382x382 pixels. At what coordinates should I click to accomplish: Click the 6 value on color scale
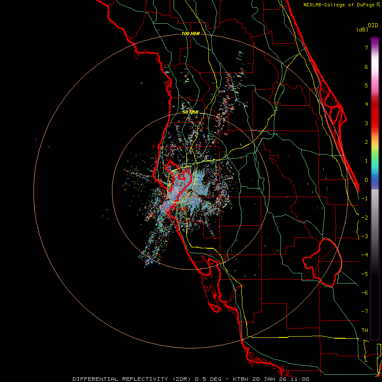tap(366, 67)
